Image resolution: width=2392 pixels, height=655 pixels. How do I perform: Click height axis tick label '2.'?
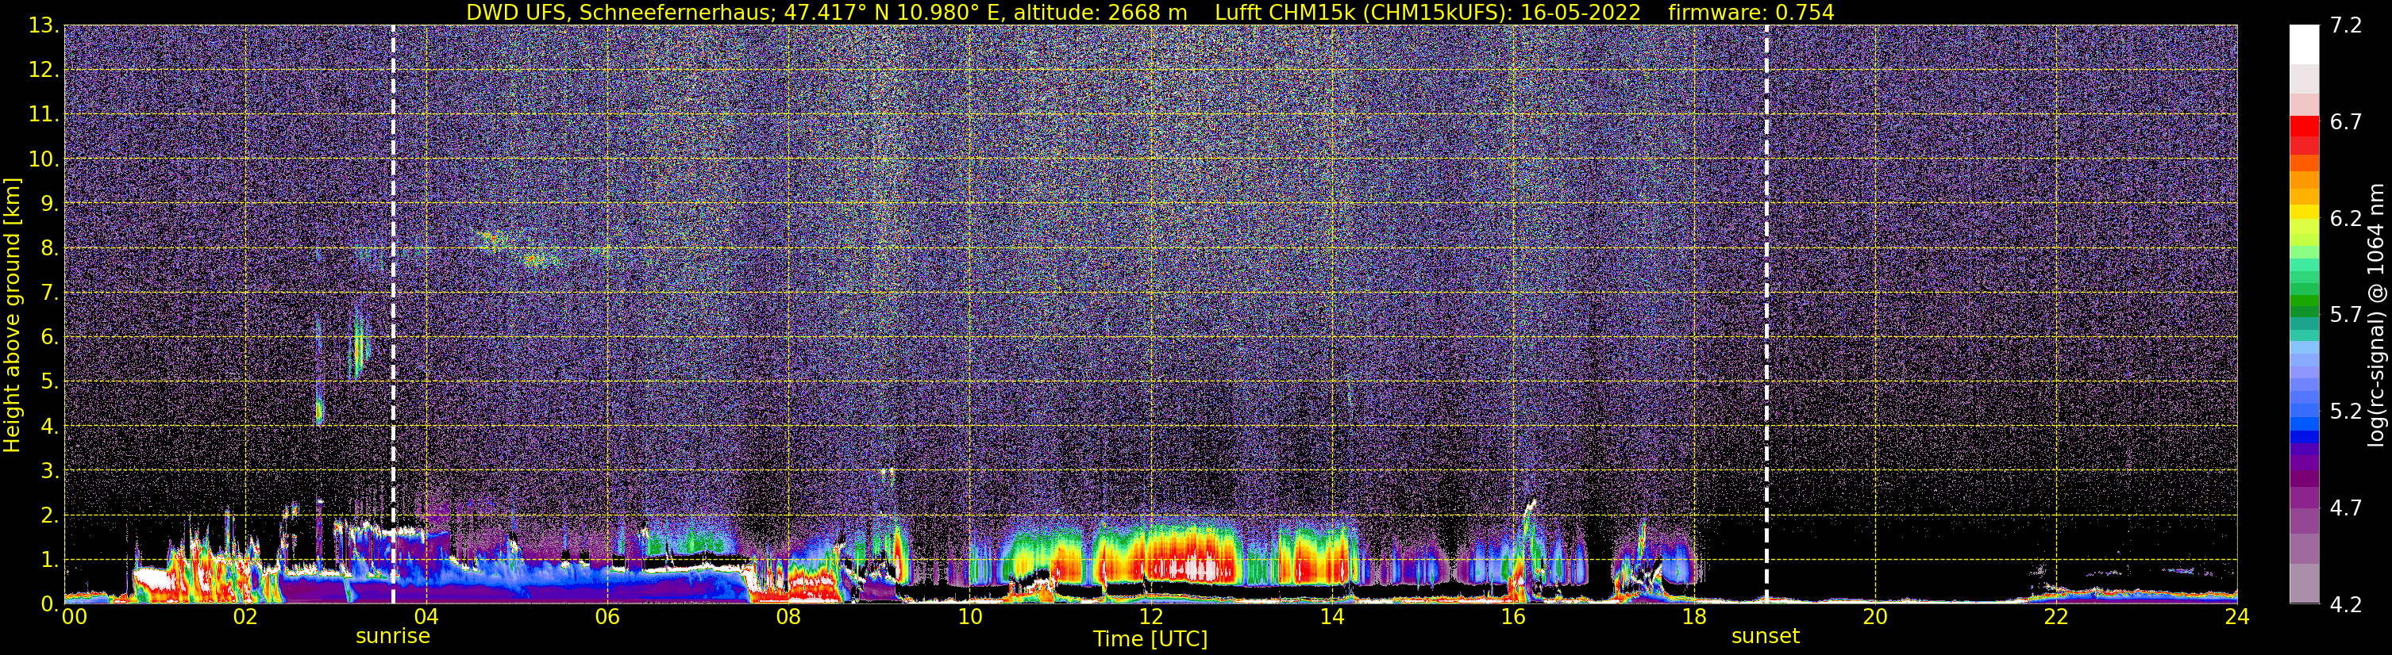tap(50, 515)
